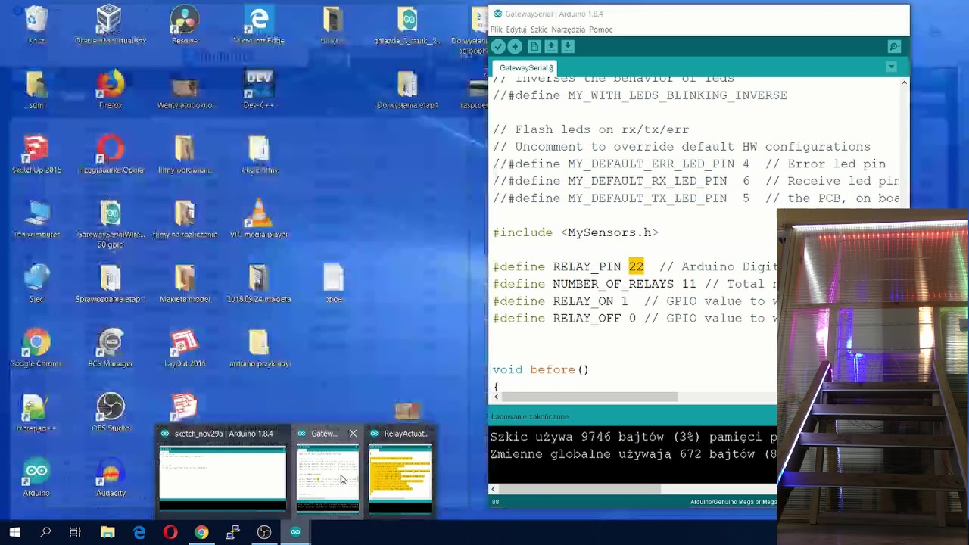This screenshot has width=969, height=545.
Task: Select the Google Chrome desktop shortcut
Action: tap(36, 348)
